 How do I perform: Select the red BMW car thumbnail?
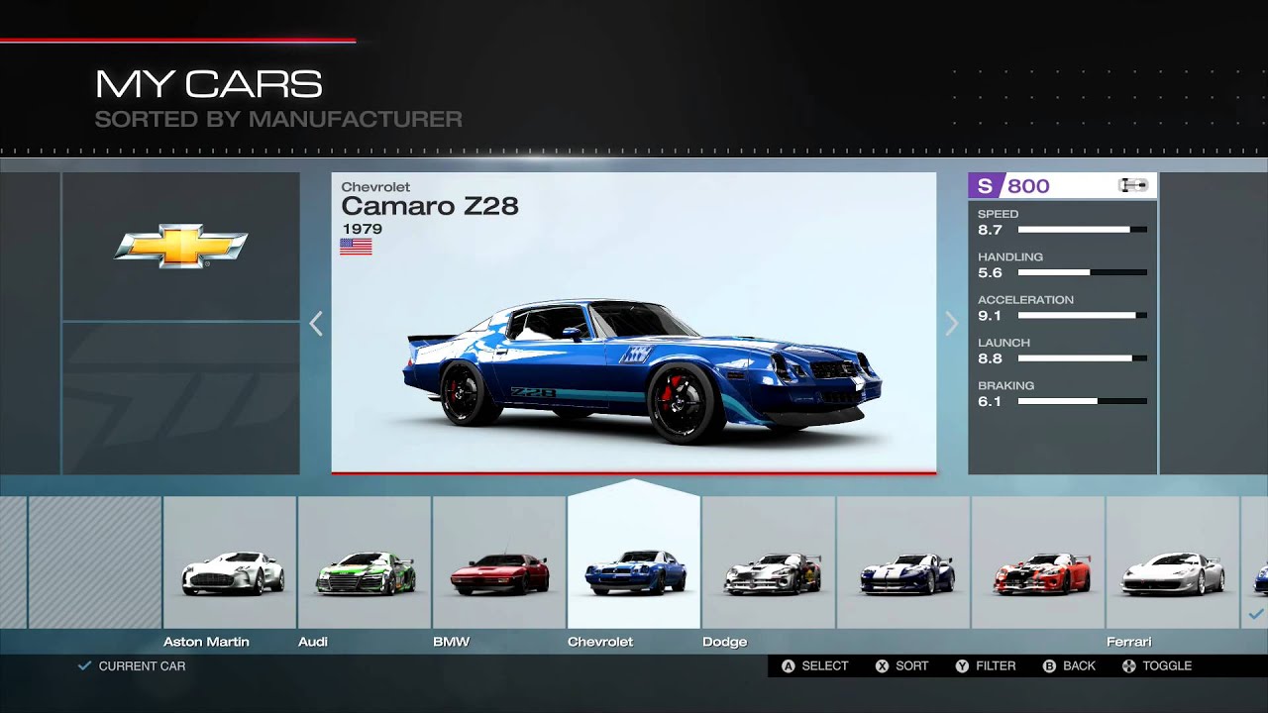[x=499, y=573]
